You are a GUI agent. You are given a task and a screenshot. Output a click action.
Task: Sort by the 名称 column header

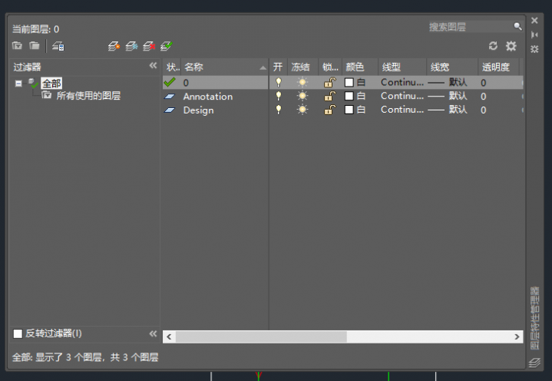(225, 67)
